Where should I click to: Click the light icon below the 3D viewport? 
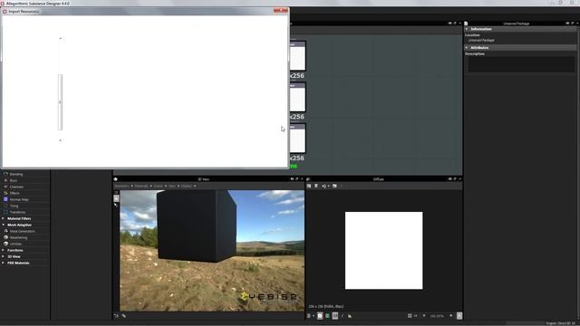pyautogui.click(x=123, y=316)
